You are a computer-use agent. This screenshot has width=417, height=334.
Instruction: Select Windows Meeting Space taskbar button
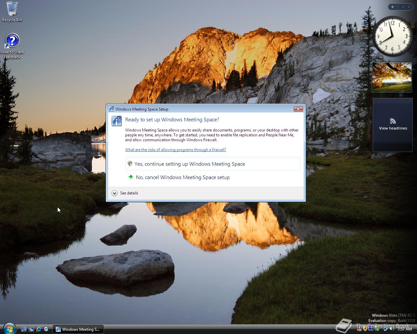[78, 329]
